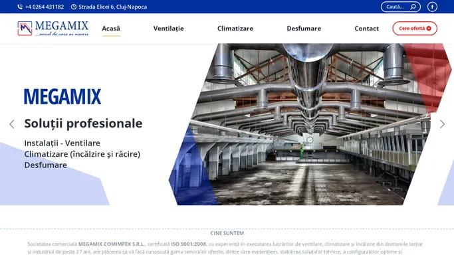Open the Climatizare menu item
Screen dimensions: 454x255
[235, 29]
